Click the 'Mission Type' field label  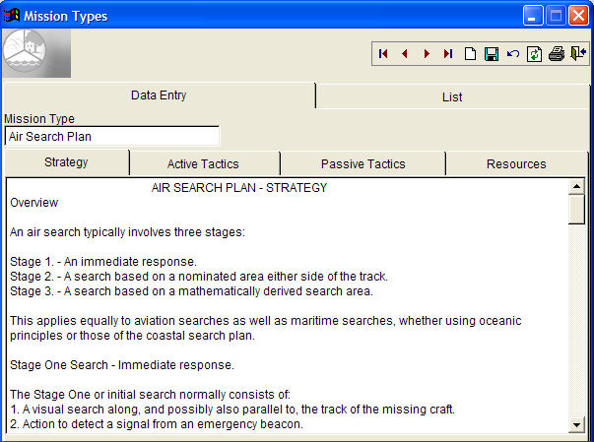point(39,119)
